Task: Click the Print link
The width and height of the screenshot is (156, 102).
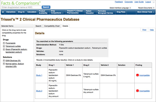Action: pos(144,30)
